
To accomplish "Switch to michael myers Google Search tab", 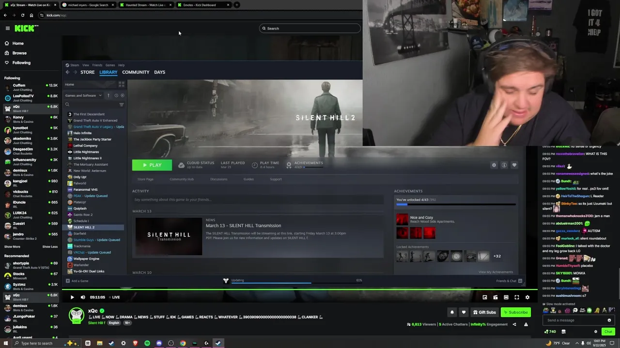I will click(x=88, y=5).
